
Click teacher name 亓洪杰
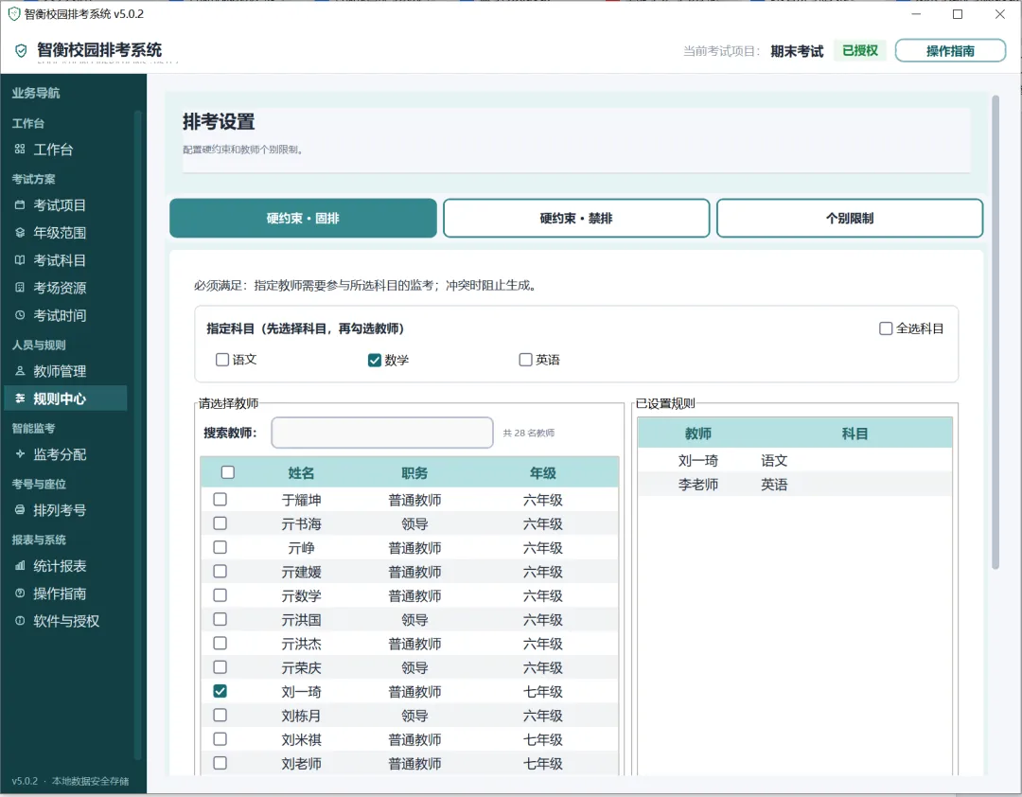click(301, 644)
